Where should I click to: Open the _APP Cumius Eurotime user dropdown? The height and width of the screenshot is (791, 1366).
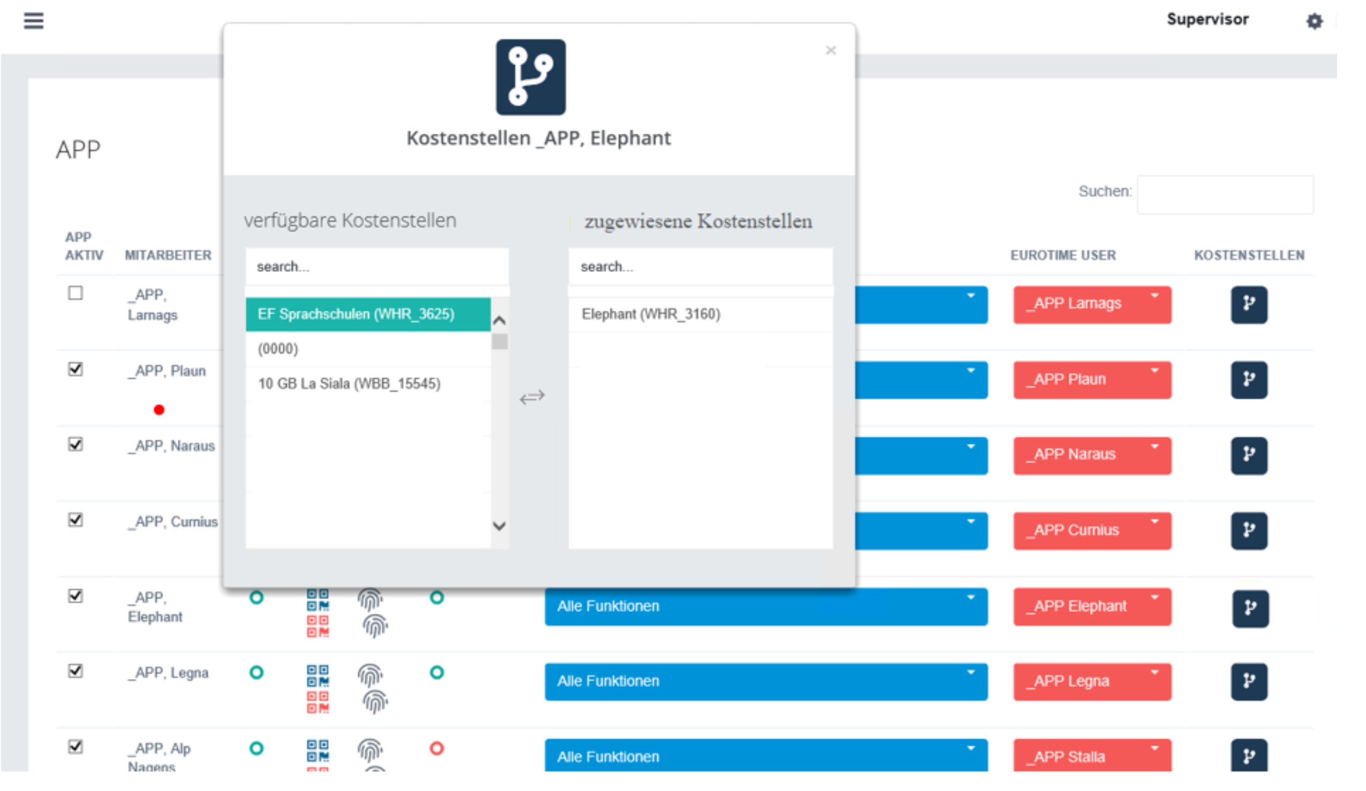tap(1092, 530)
